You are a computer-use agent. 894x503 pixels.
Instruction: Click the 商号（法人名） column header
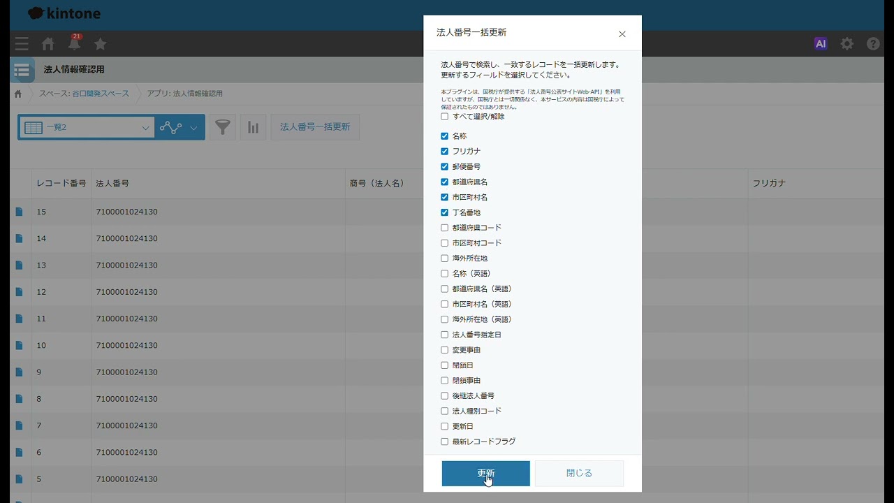(x=377, y=183)
